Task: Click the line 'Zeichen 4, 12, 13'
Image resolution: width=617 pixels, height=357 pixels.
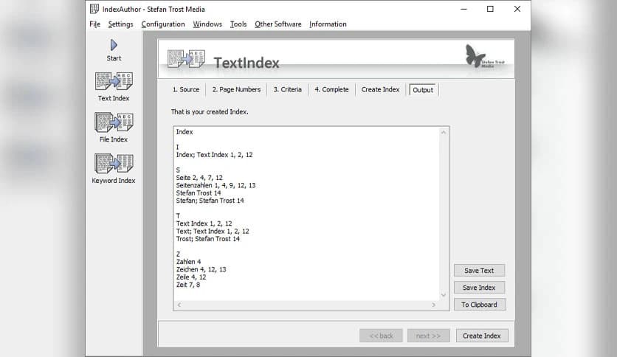Action: click(201, 269)
